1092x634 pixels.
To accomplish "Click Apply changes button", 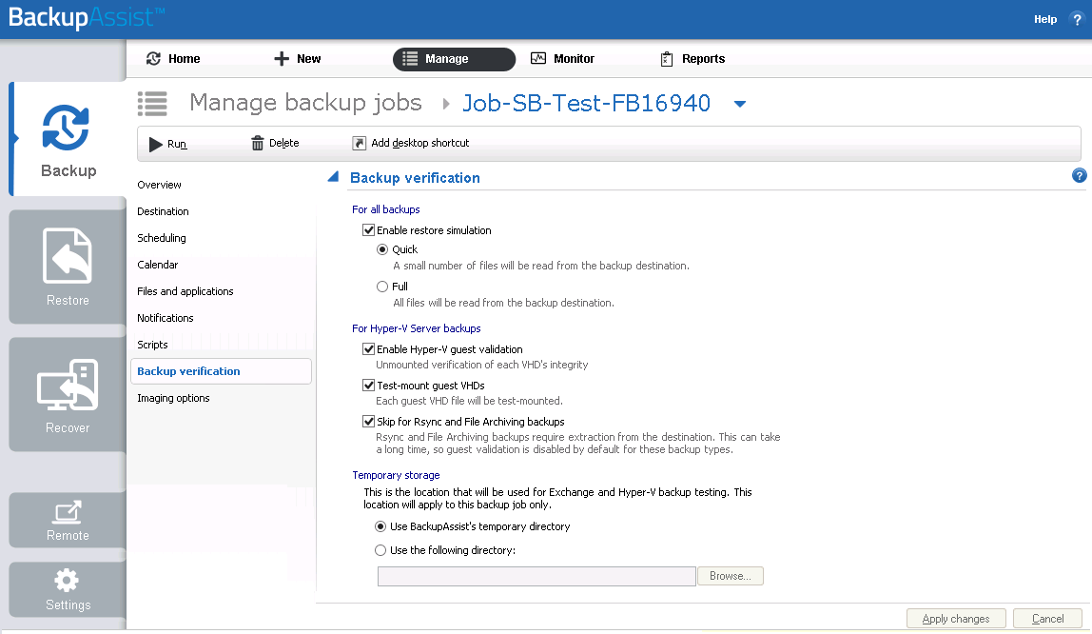I will click(x=956, y=619).
